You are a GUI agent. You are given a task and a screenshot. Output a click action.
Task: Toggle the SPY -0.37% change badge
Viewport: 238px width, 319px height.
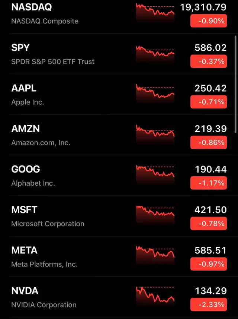coord(208,61)
